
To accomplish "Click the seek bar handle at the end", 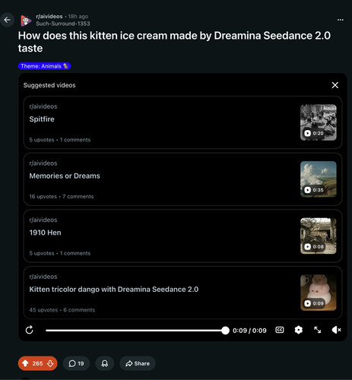I will [225, 331].
